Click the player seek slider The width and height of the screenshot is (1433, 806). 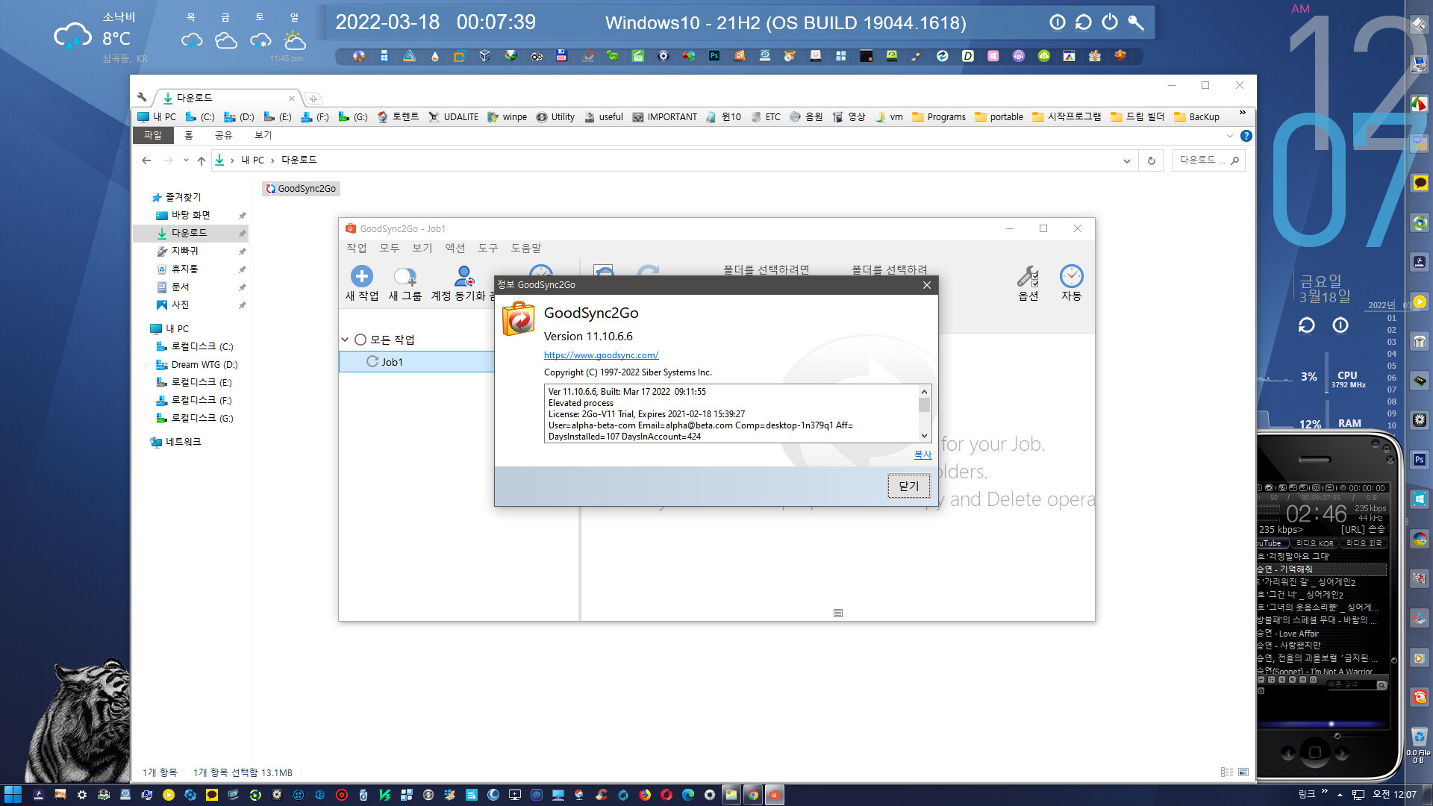[1322, 724]
